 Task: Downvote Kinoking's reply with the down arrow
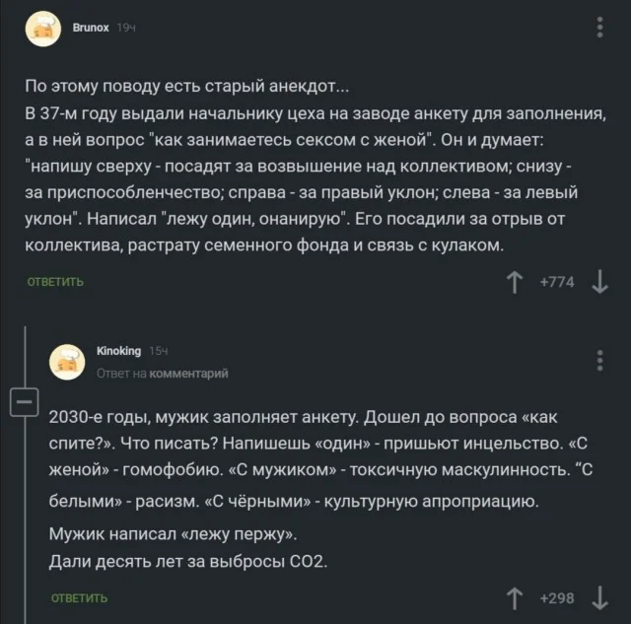point(600,597)
